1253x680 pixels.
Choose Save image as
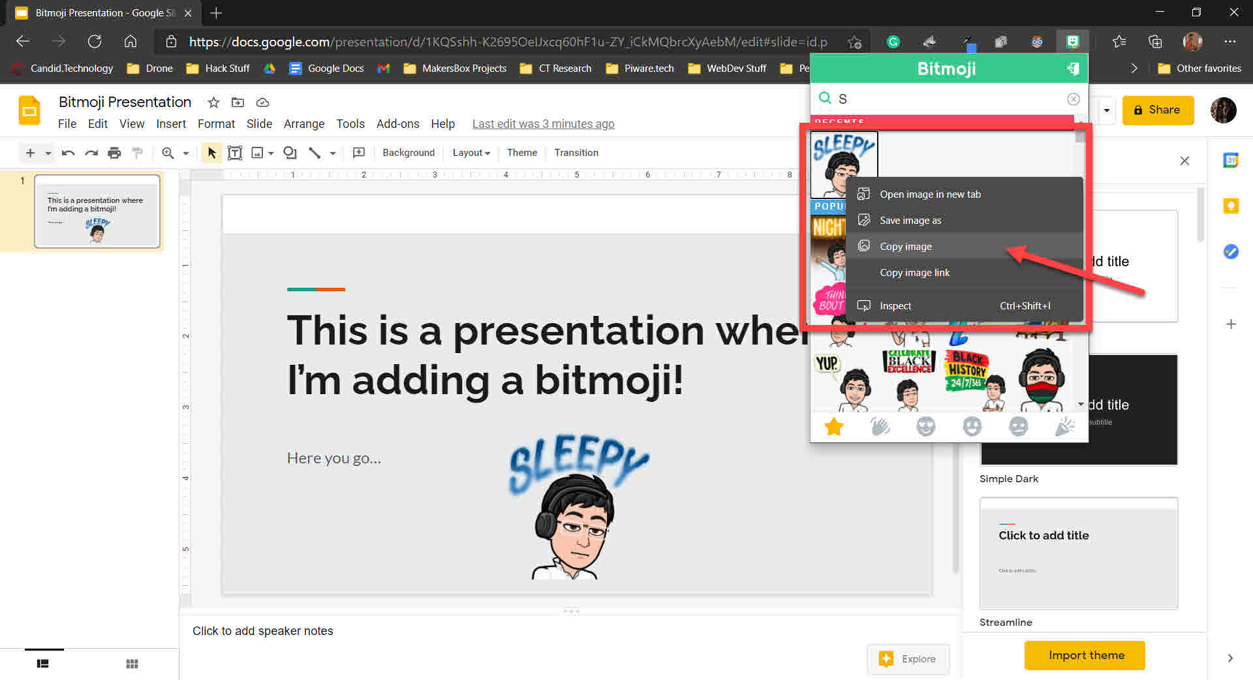coord(965,221)
